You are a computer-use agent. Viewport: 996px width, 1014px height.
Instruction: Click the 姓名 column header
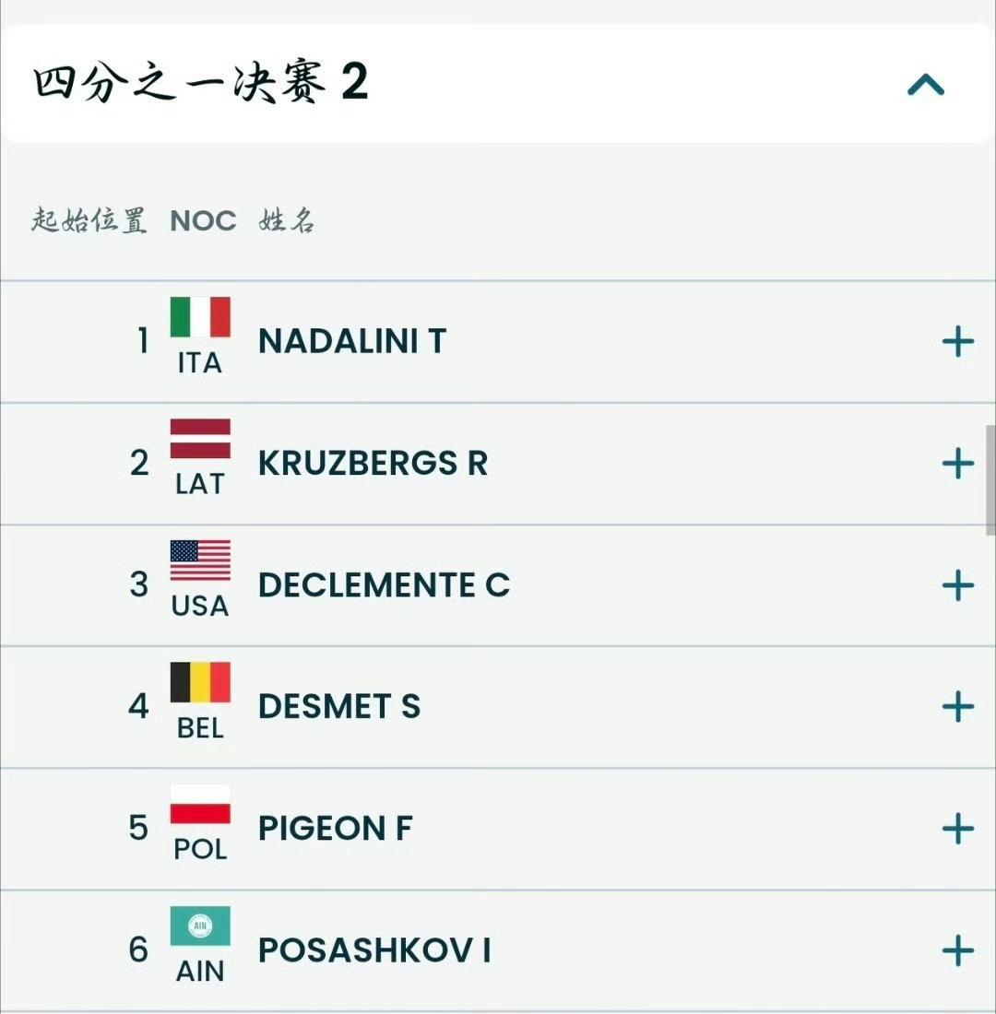[287, 220]
